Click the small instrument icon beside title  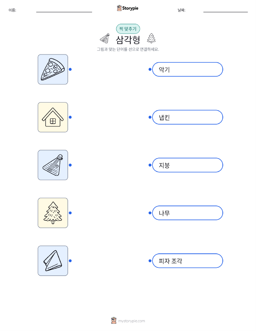tap(105, 38)
